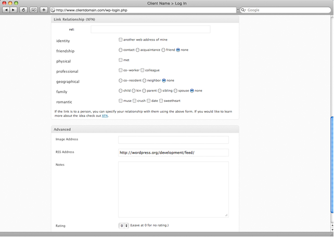The image size is (334, 237).
Task: Click inside the Notes text area
Action: pyautogui.click(x=173, y=189)
